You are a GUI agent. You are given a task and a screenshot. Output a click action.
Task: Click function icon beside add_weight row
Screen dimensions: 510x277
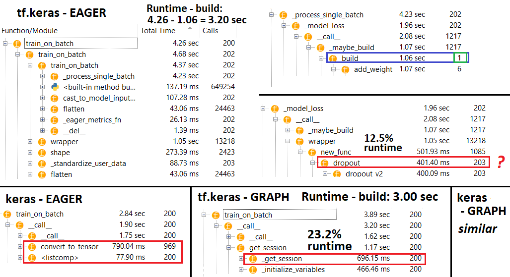tap(346, 69)
